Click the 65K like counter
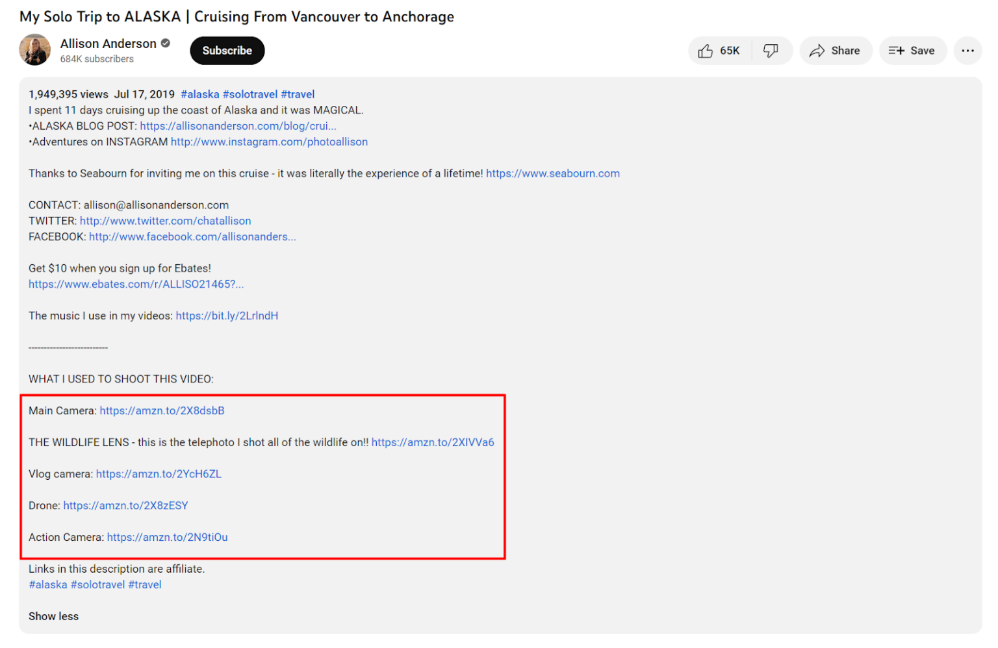Image resolution: width=998 pixels, height=648 pixels. (x=731, y=50)
